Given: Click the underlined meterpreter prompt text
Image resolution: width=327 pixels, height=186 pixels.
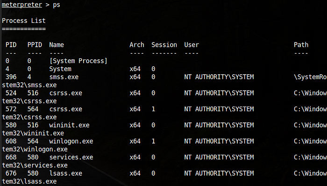Looking at the screenshot, I should click(x=22, y=5).
